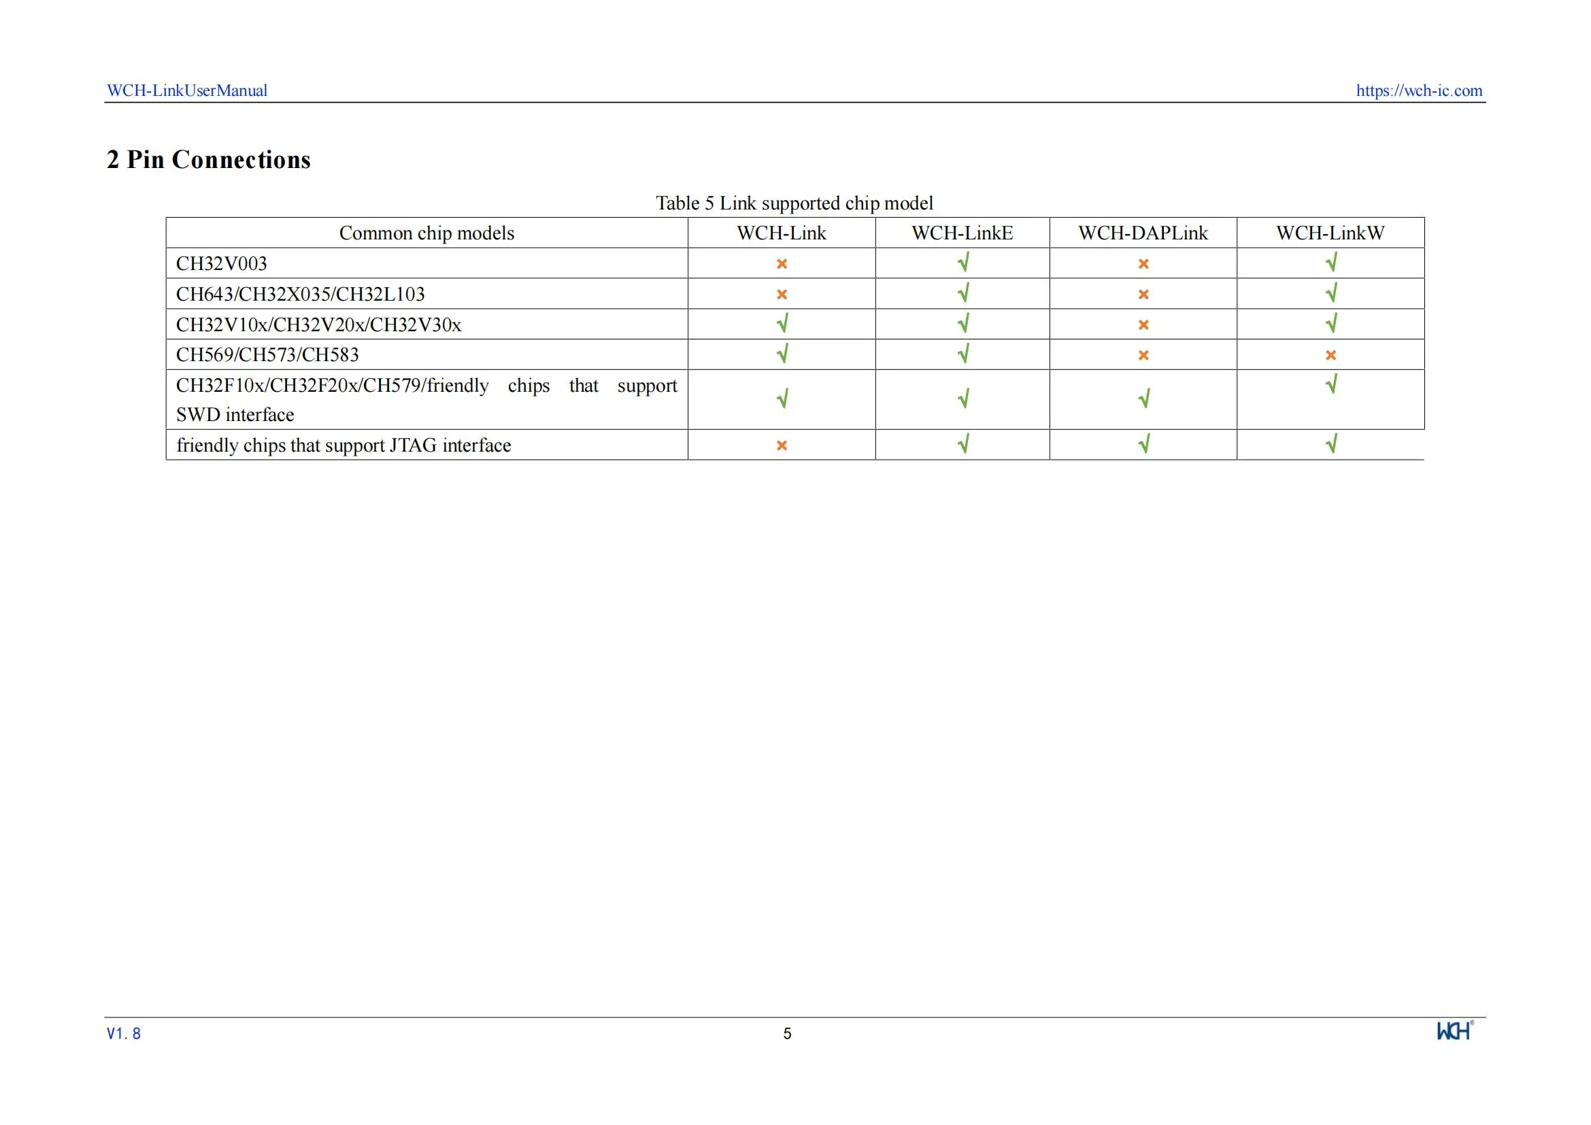1591x1125 pixels.
Task: Click the "Table 5 Link supported chip model" caption
Action: tap(794, 203)
